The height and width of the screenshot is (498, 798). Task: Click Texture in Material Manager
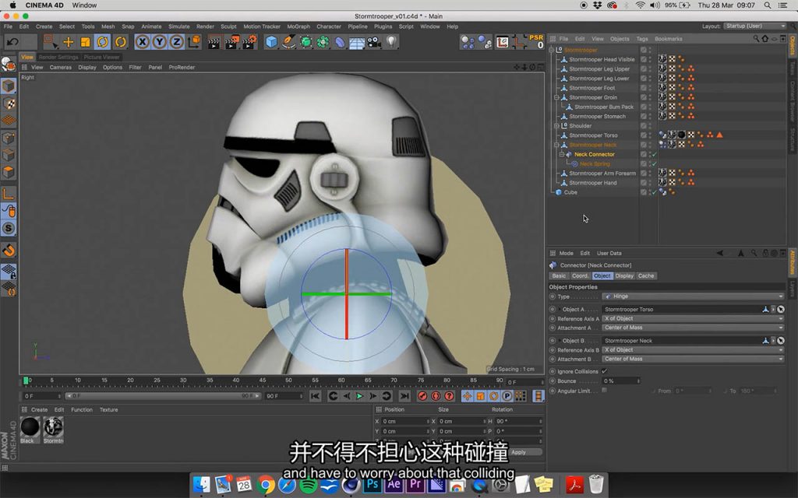(108, 409)
